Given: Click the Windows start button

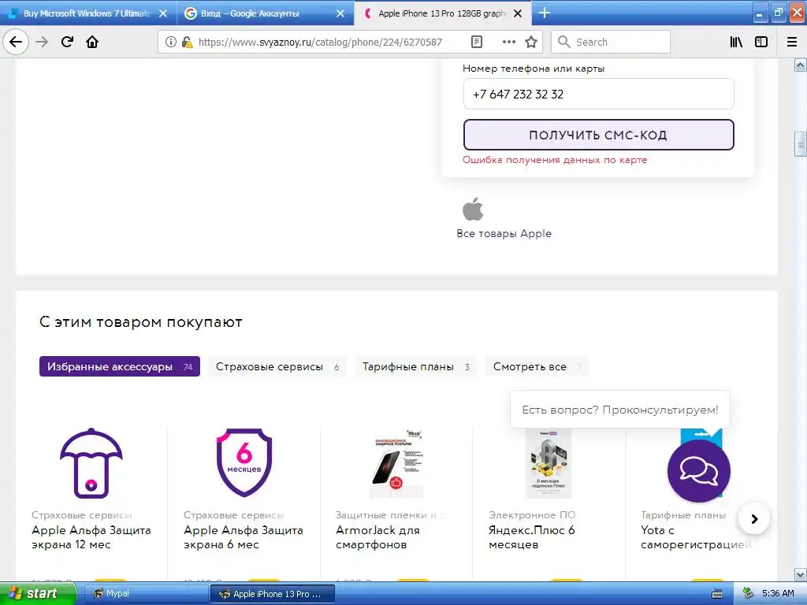Looking at the screenshot, I should pyautogui.click(x=38, y=593).
